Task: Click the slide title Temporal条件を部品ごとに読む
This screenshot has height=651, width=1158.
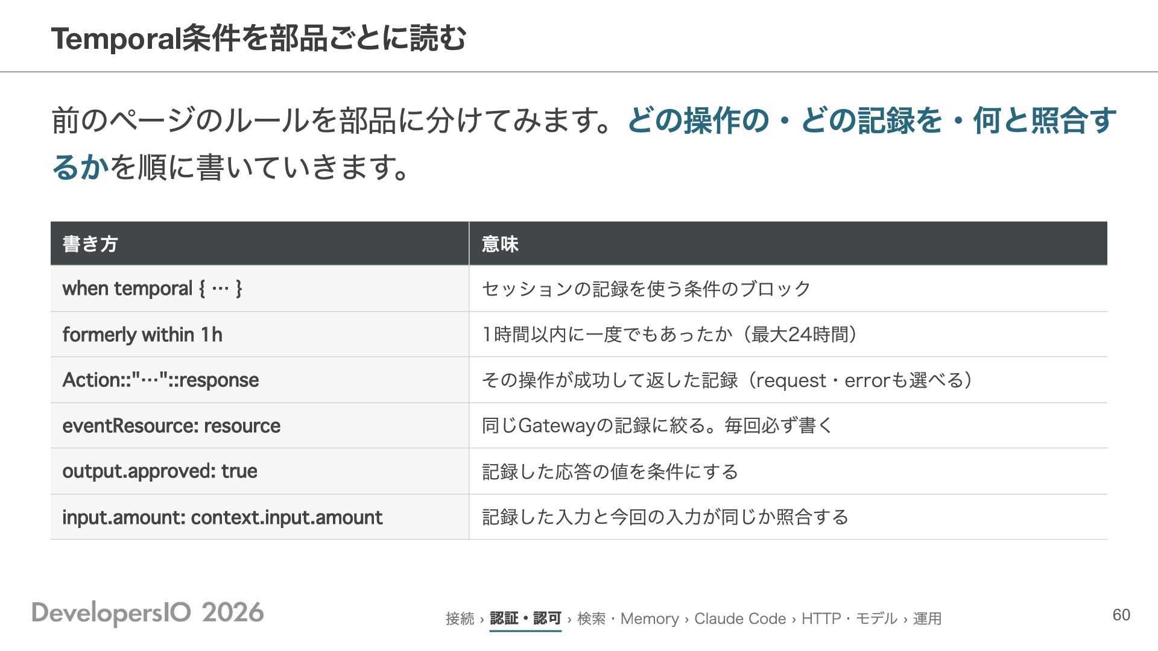Action: coord(259,38)
